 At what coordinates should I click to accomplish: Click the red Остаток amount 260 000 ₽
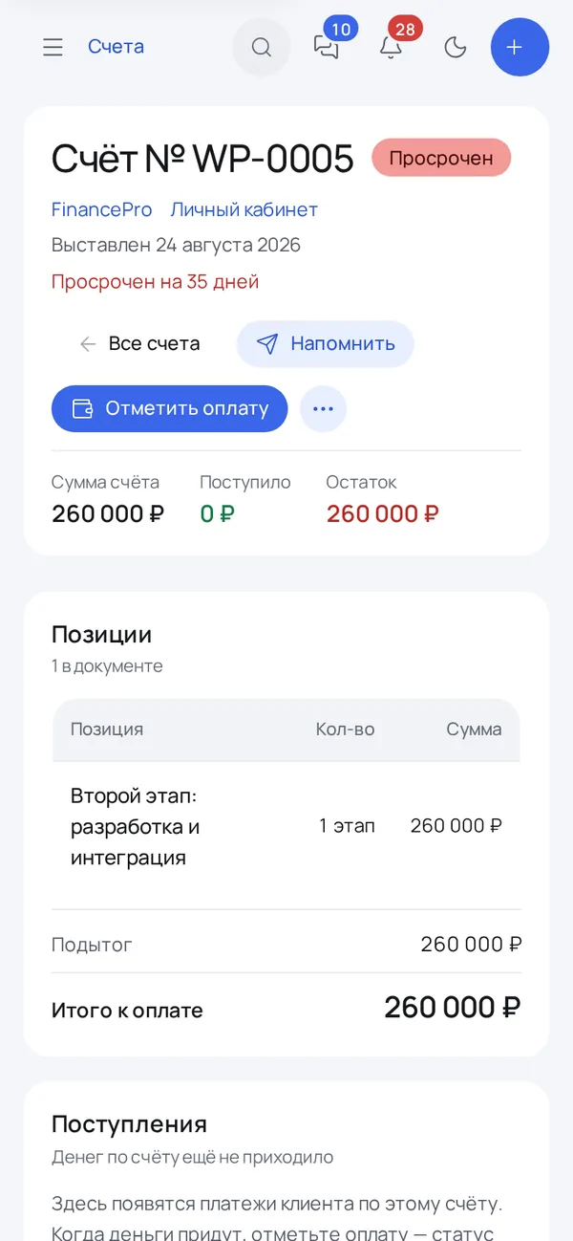[383, 513]
